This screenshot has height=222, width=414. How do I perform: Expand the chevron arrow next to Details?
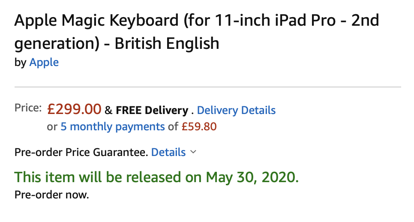pos(193,152)
